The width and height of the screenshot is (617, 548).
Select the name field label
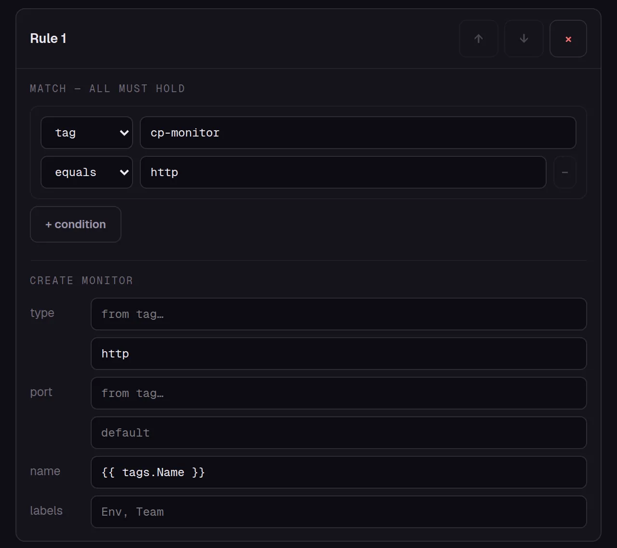(45, 471)
